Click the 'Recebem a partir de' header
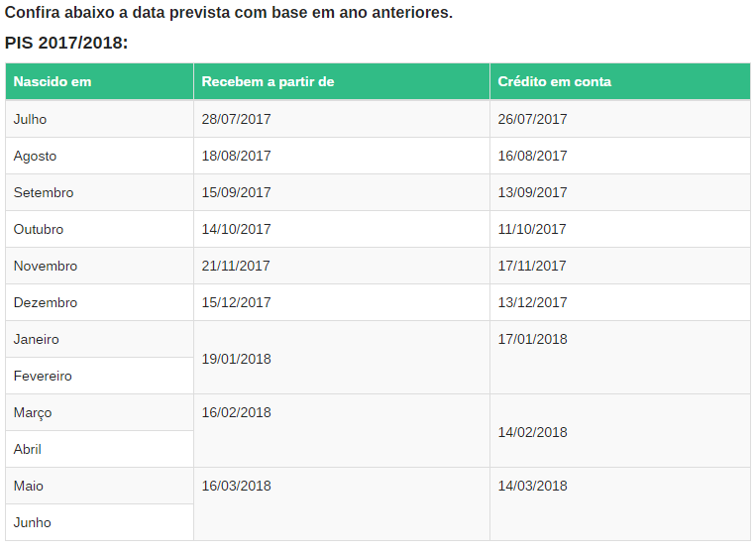The width and height of the screenshot is (756, 550). [x=268, y=81]
